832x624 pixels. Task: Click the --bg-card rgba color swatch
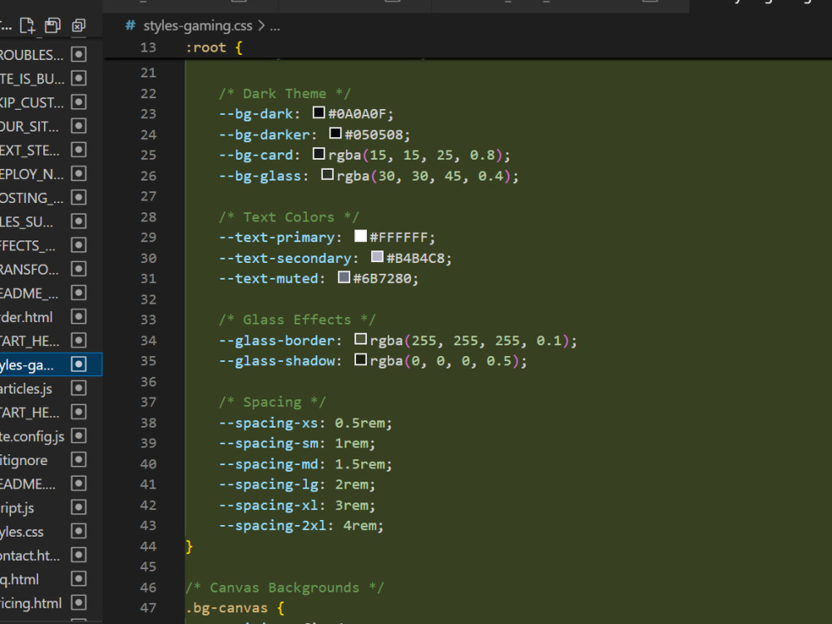pyautogui.click(x=319, y=154)
